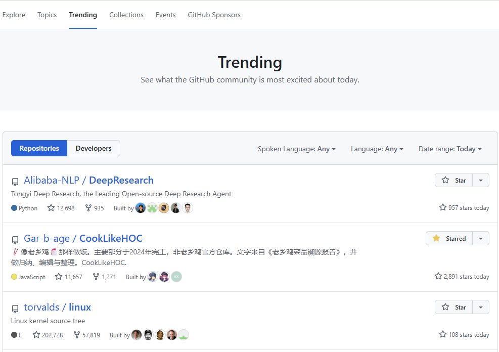The height and width of the screenshot is (352, 499).
Task: Click the star count of CookLikeHOC
Action: point(69,277)
